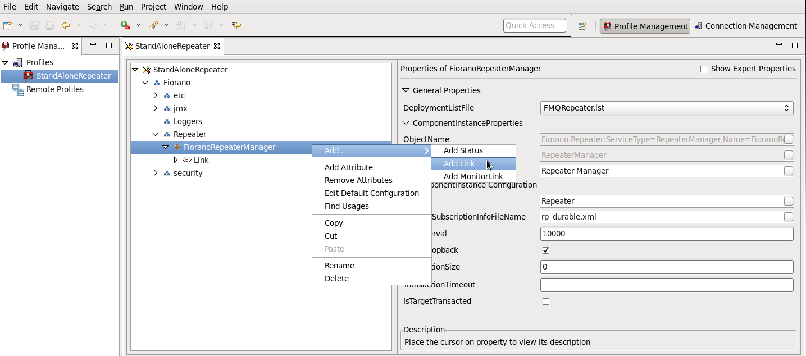Expand the security tree node

point(156,173)
